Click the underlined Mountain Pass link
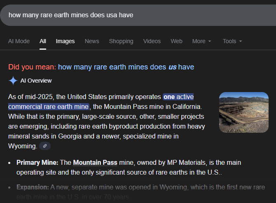Image resolution: width=276 pixels, height=203 pixels. pos(95,162)
